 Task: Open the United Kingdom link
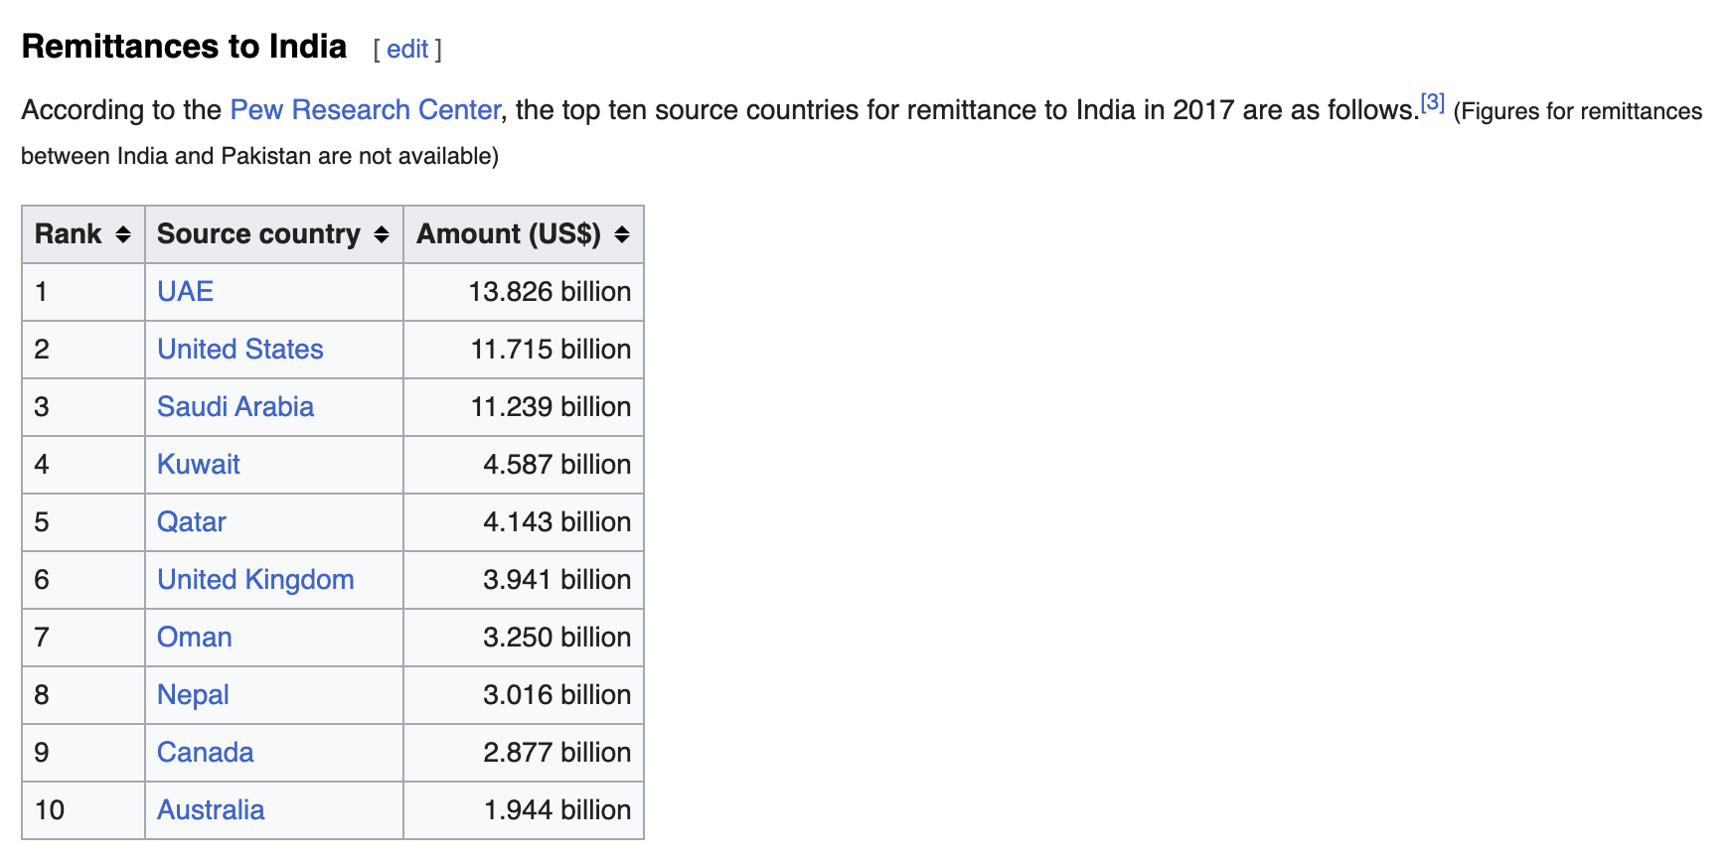255,580
